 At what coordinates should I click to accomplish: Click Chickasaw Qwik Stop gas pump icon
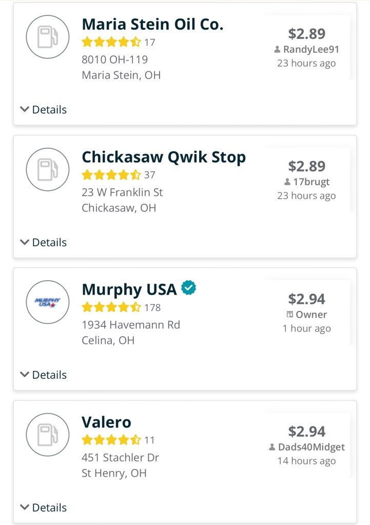click(x=48, y=169)
